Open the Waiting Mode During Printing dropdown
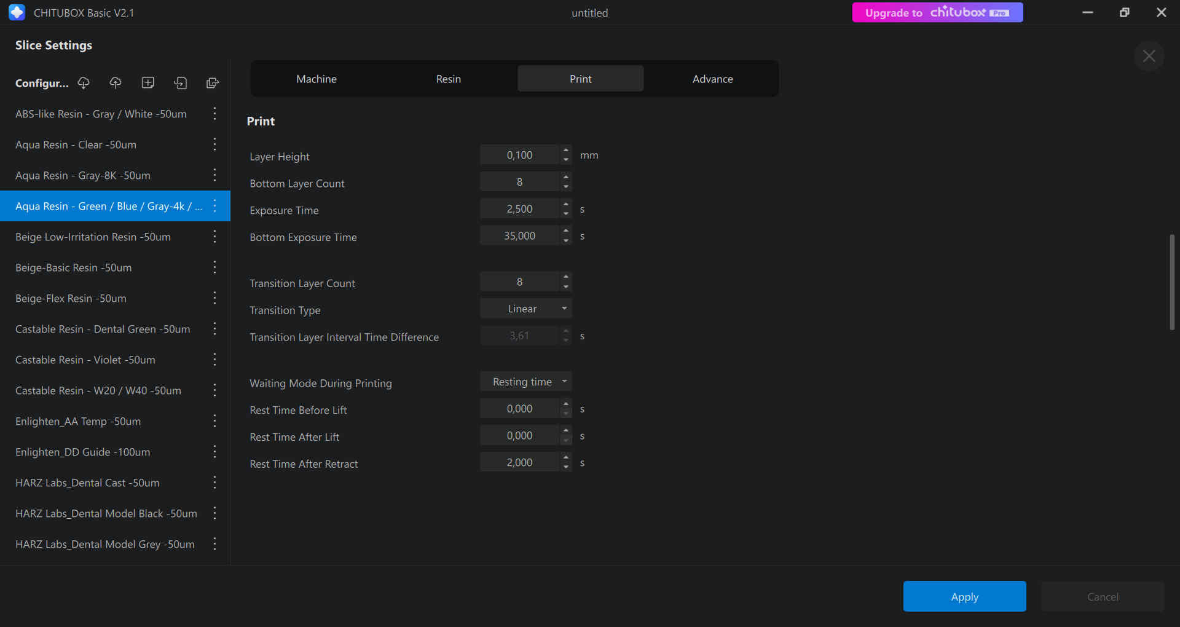 pos(526,382)
